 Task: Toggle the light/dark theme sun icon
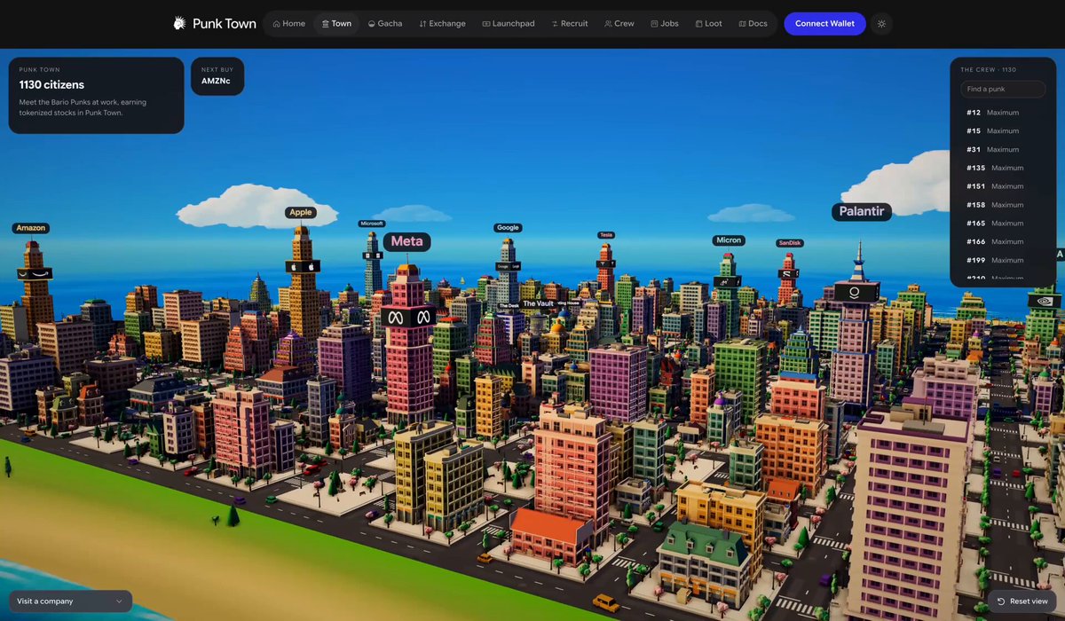[881, 24]
